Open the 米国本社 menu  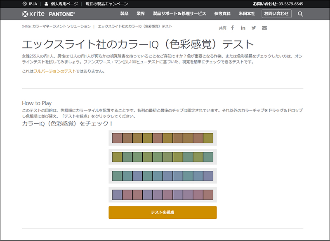pos(247,14)
